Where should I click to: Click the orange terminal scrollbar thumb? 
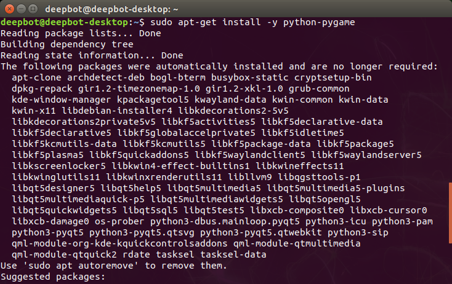450,213
